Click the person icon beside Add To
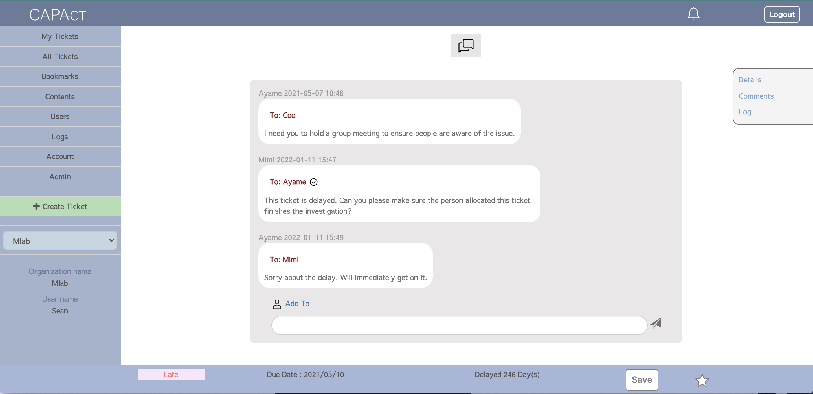The height and width of the screenshot is (394, 813). pyautogui.click(x=276, y=304)
